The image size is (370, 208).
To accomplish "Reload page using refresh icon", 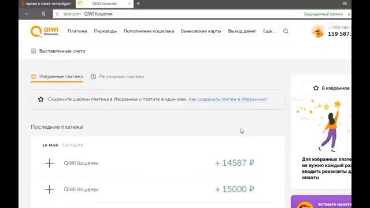I will (x=57, y=14).
